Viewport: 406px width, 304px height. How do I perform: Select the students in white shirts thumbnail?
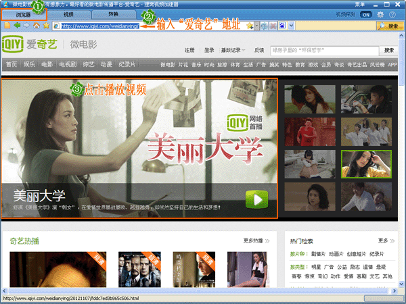[366, 132]
